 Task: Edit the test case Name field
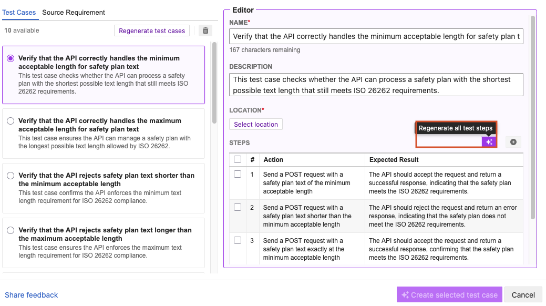point(376,36)
